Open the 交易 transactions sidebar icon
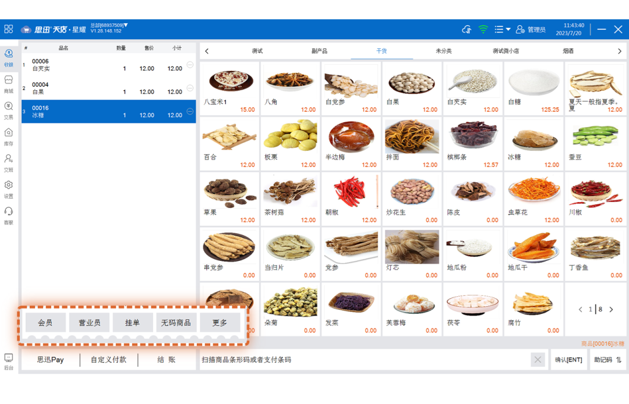Image resolution: width=629 pixels, height=404 pixels. pos(9,109)
